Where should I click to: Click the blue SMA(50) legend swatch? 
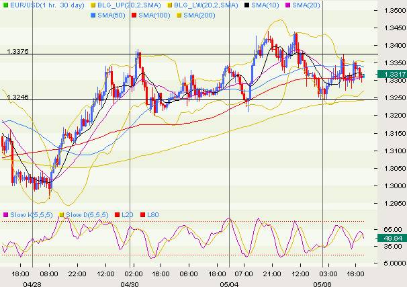93,15
